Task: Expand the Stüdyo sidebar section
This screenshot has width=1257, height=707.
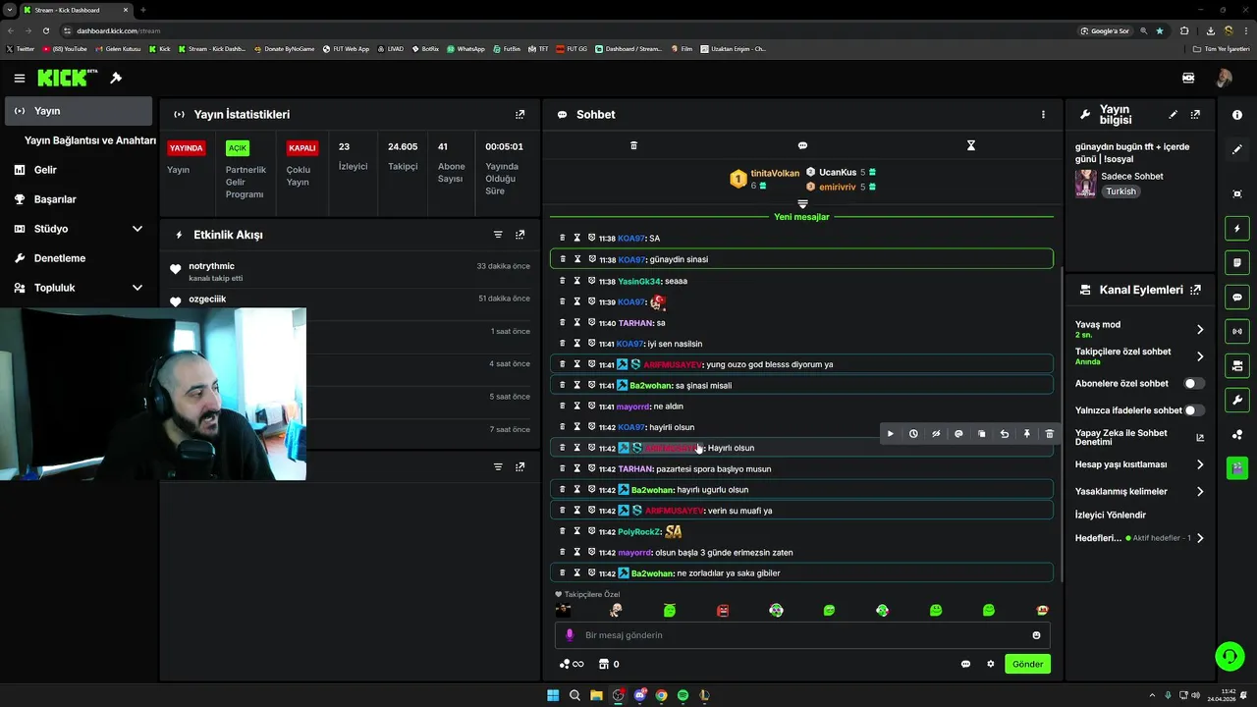Action: (137, 229)
